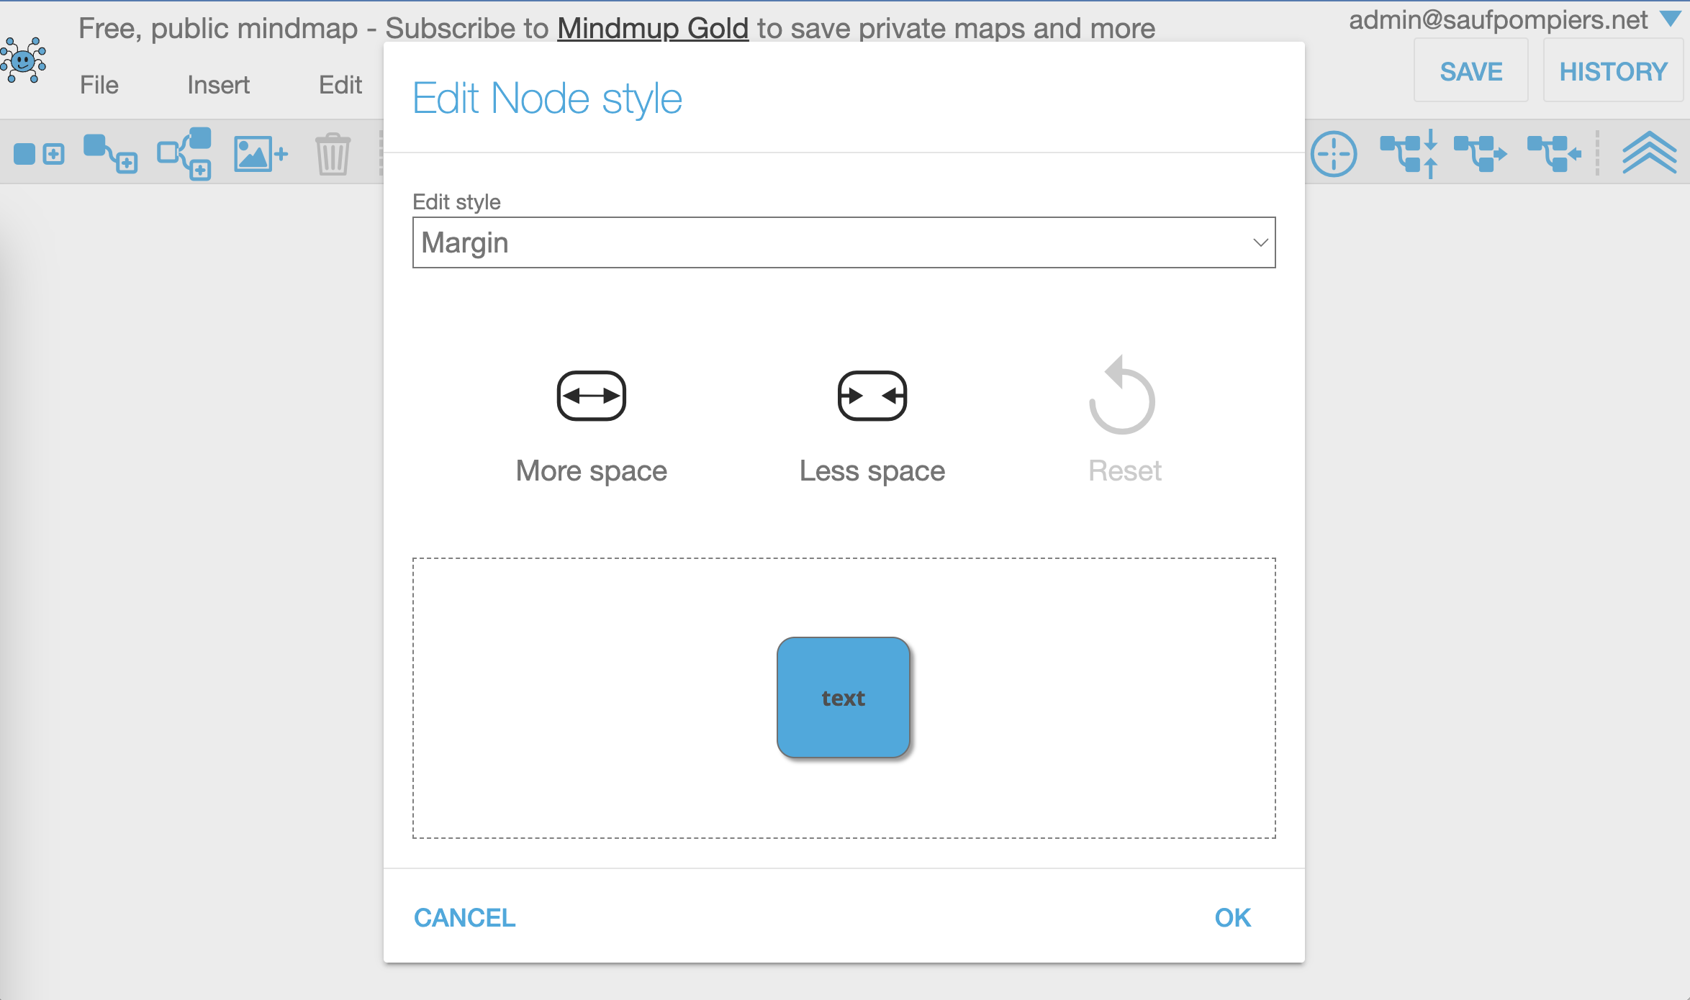Click the trash delete node icon

tap(333, 153)
